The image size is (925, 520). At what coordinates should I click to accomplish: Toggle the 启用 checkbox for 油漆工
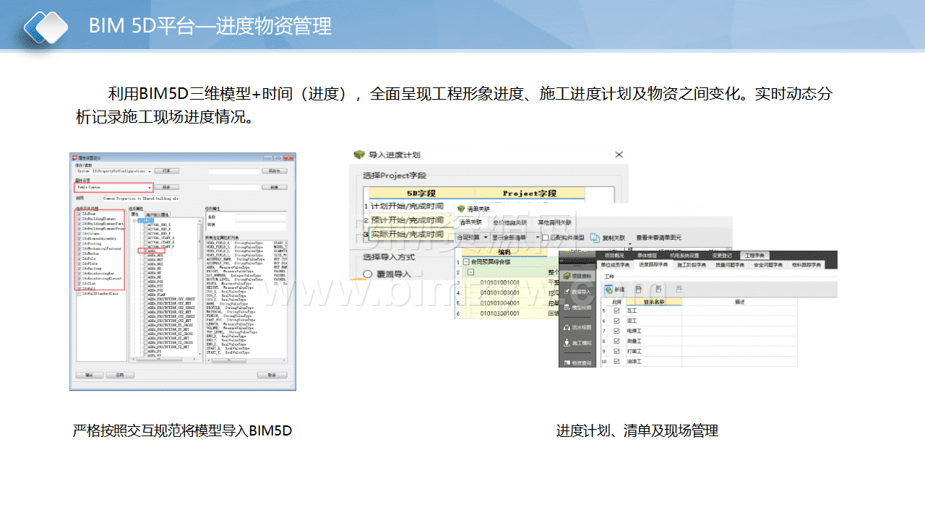point(616,361)
